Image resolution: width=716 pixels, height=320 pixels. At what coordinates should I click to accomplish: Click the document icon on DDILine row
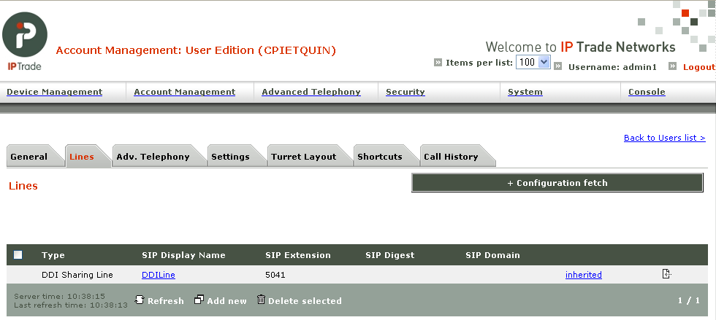point(666,274)
